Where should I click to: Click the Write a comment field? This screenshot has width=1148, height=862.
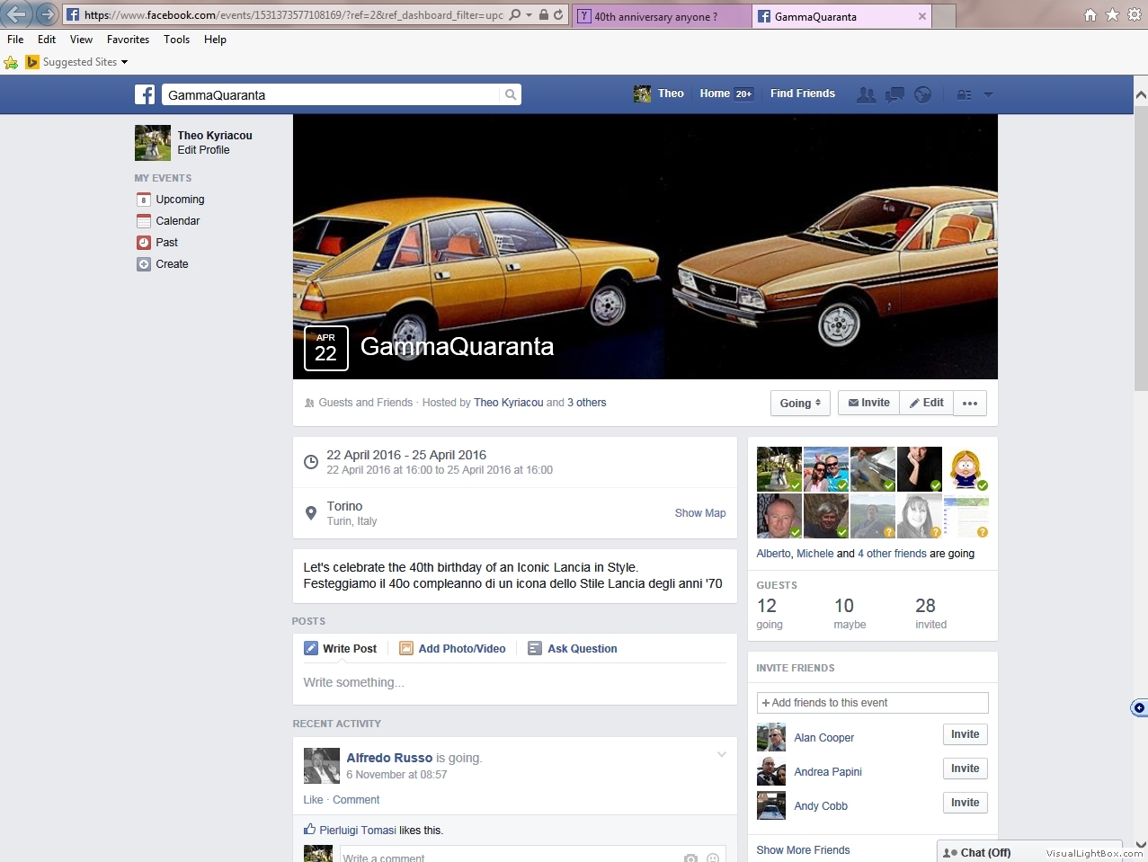point(510,858)
